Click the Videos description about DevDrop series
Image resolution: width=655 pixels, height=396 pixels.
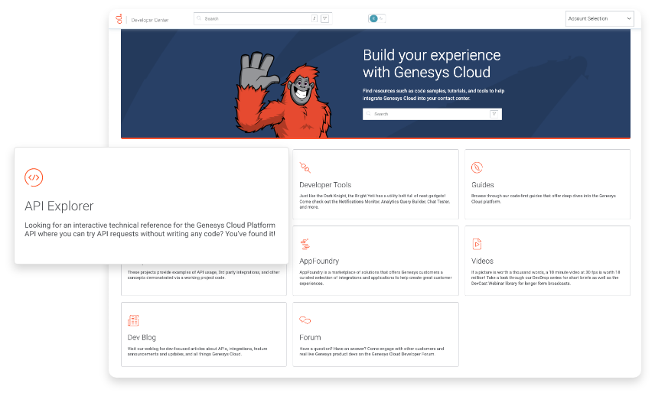546,278
